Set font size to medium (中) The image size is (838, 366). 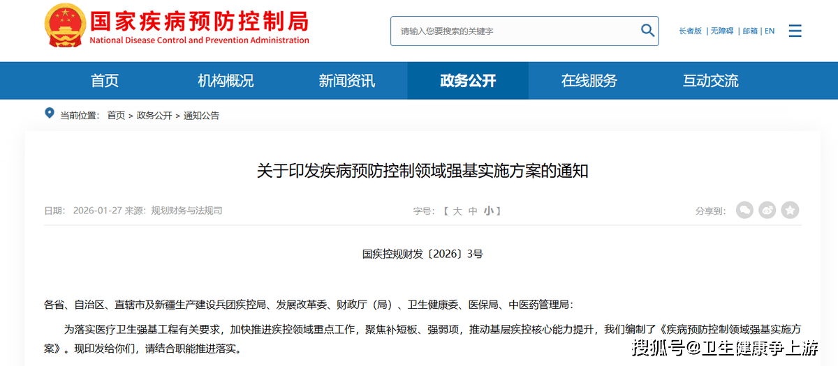(473, 211)
